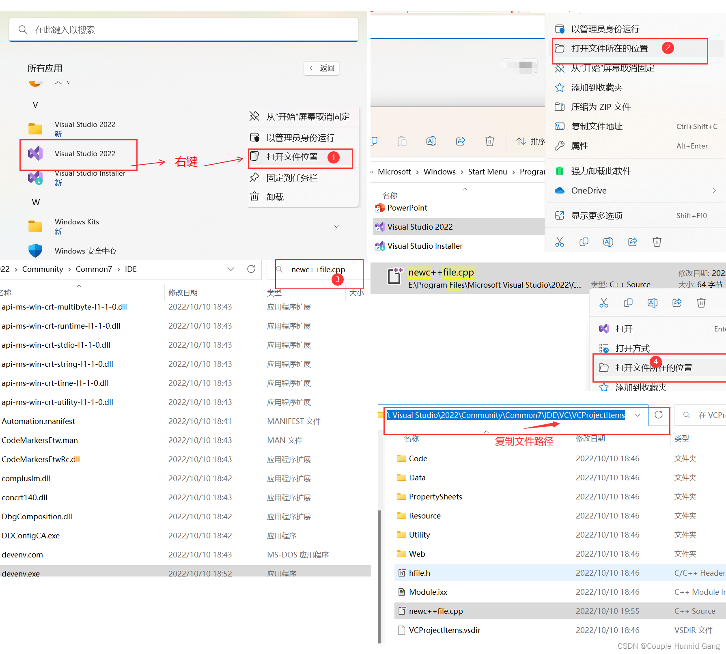Screen dimensions: 726x654
Task: Click the Start menu search box
Action: click(x=183, y=30)
